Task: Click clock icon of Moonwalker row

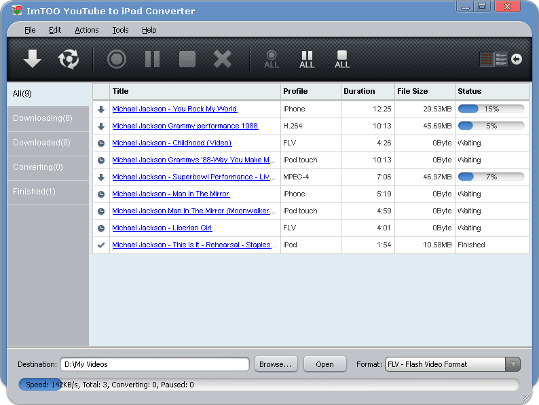Action: tap(101, 211)
